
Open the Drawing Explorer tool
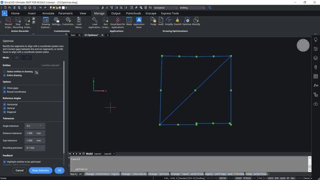coord(45,22)
